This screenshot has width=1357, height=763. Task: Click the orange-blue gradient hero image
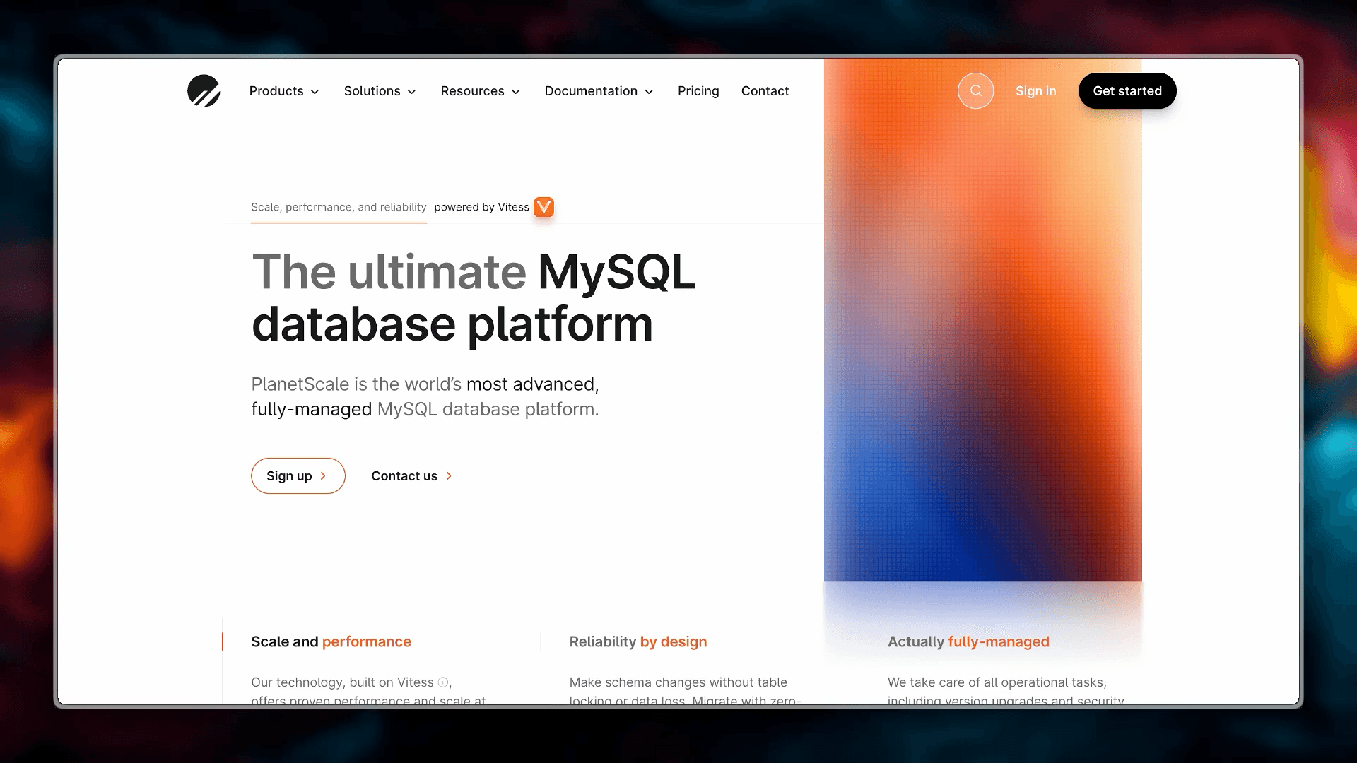pos(982,320)
